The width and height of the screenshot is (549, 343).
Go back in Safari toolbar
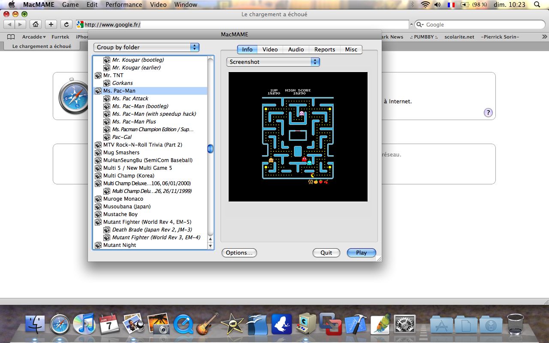coord(9,24)
